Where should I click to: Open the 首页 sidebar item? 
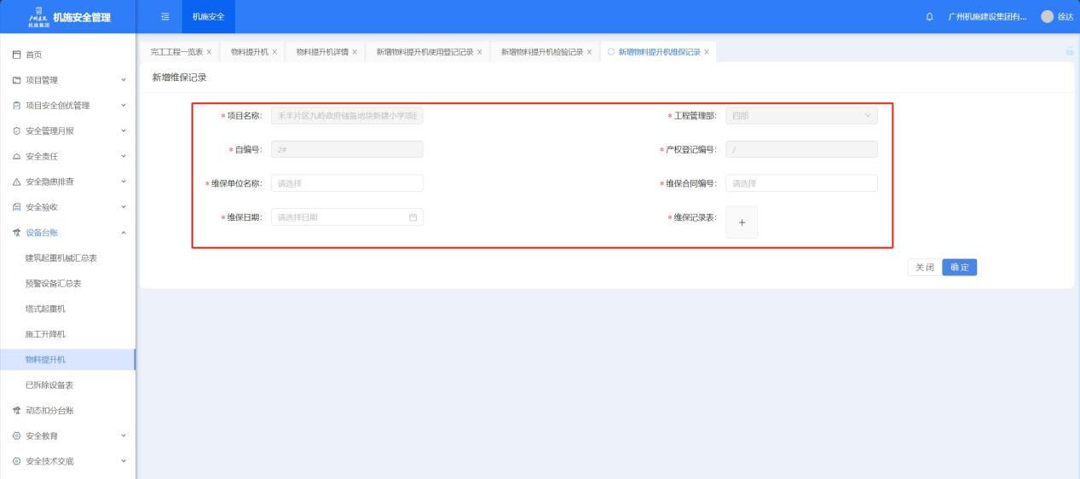pyautogui.click(x=34, y=55)
